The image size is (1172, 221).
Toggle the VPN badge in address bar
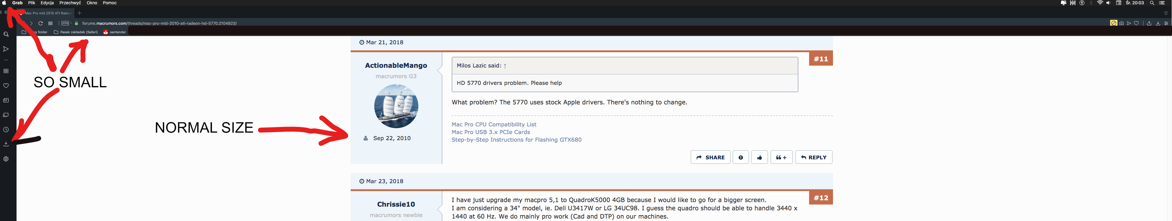(66, 23)
